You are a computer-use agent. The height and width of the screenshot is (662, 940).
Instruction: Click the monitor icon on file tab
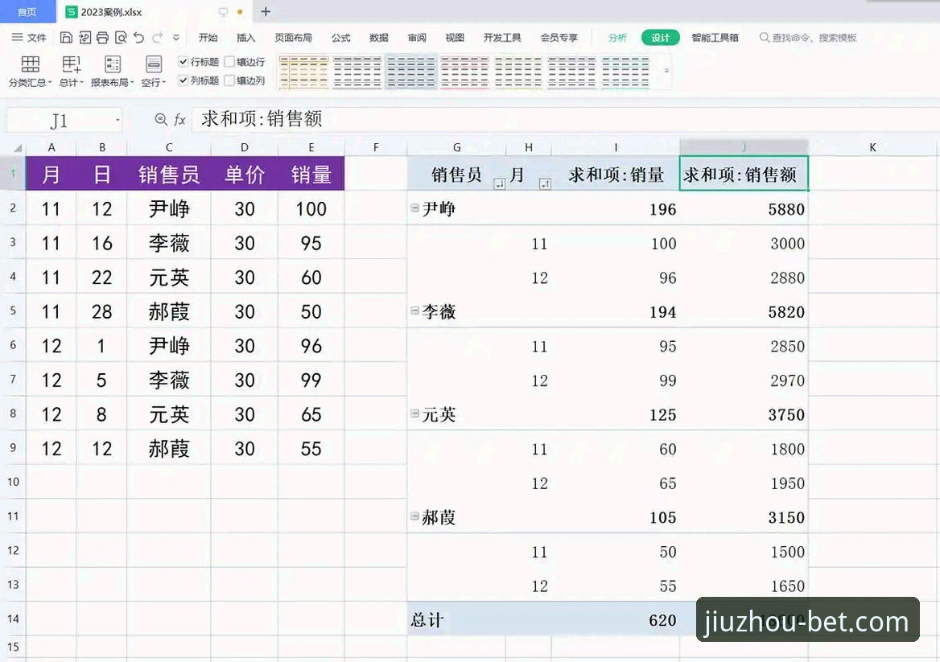[x=223, y=12]
